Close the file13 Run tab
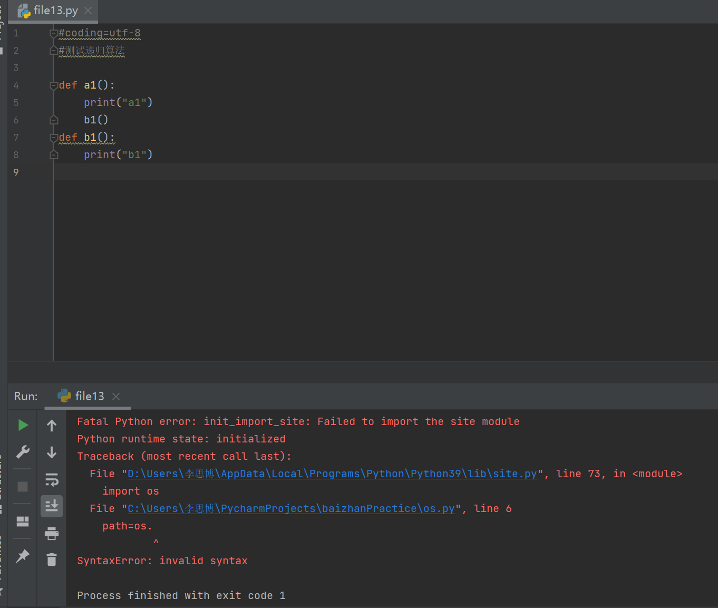 click(x=116, y=396)
